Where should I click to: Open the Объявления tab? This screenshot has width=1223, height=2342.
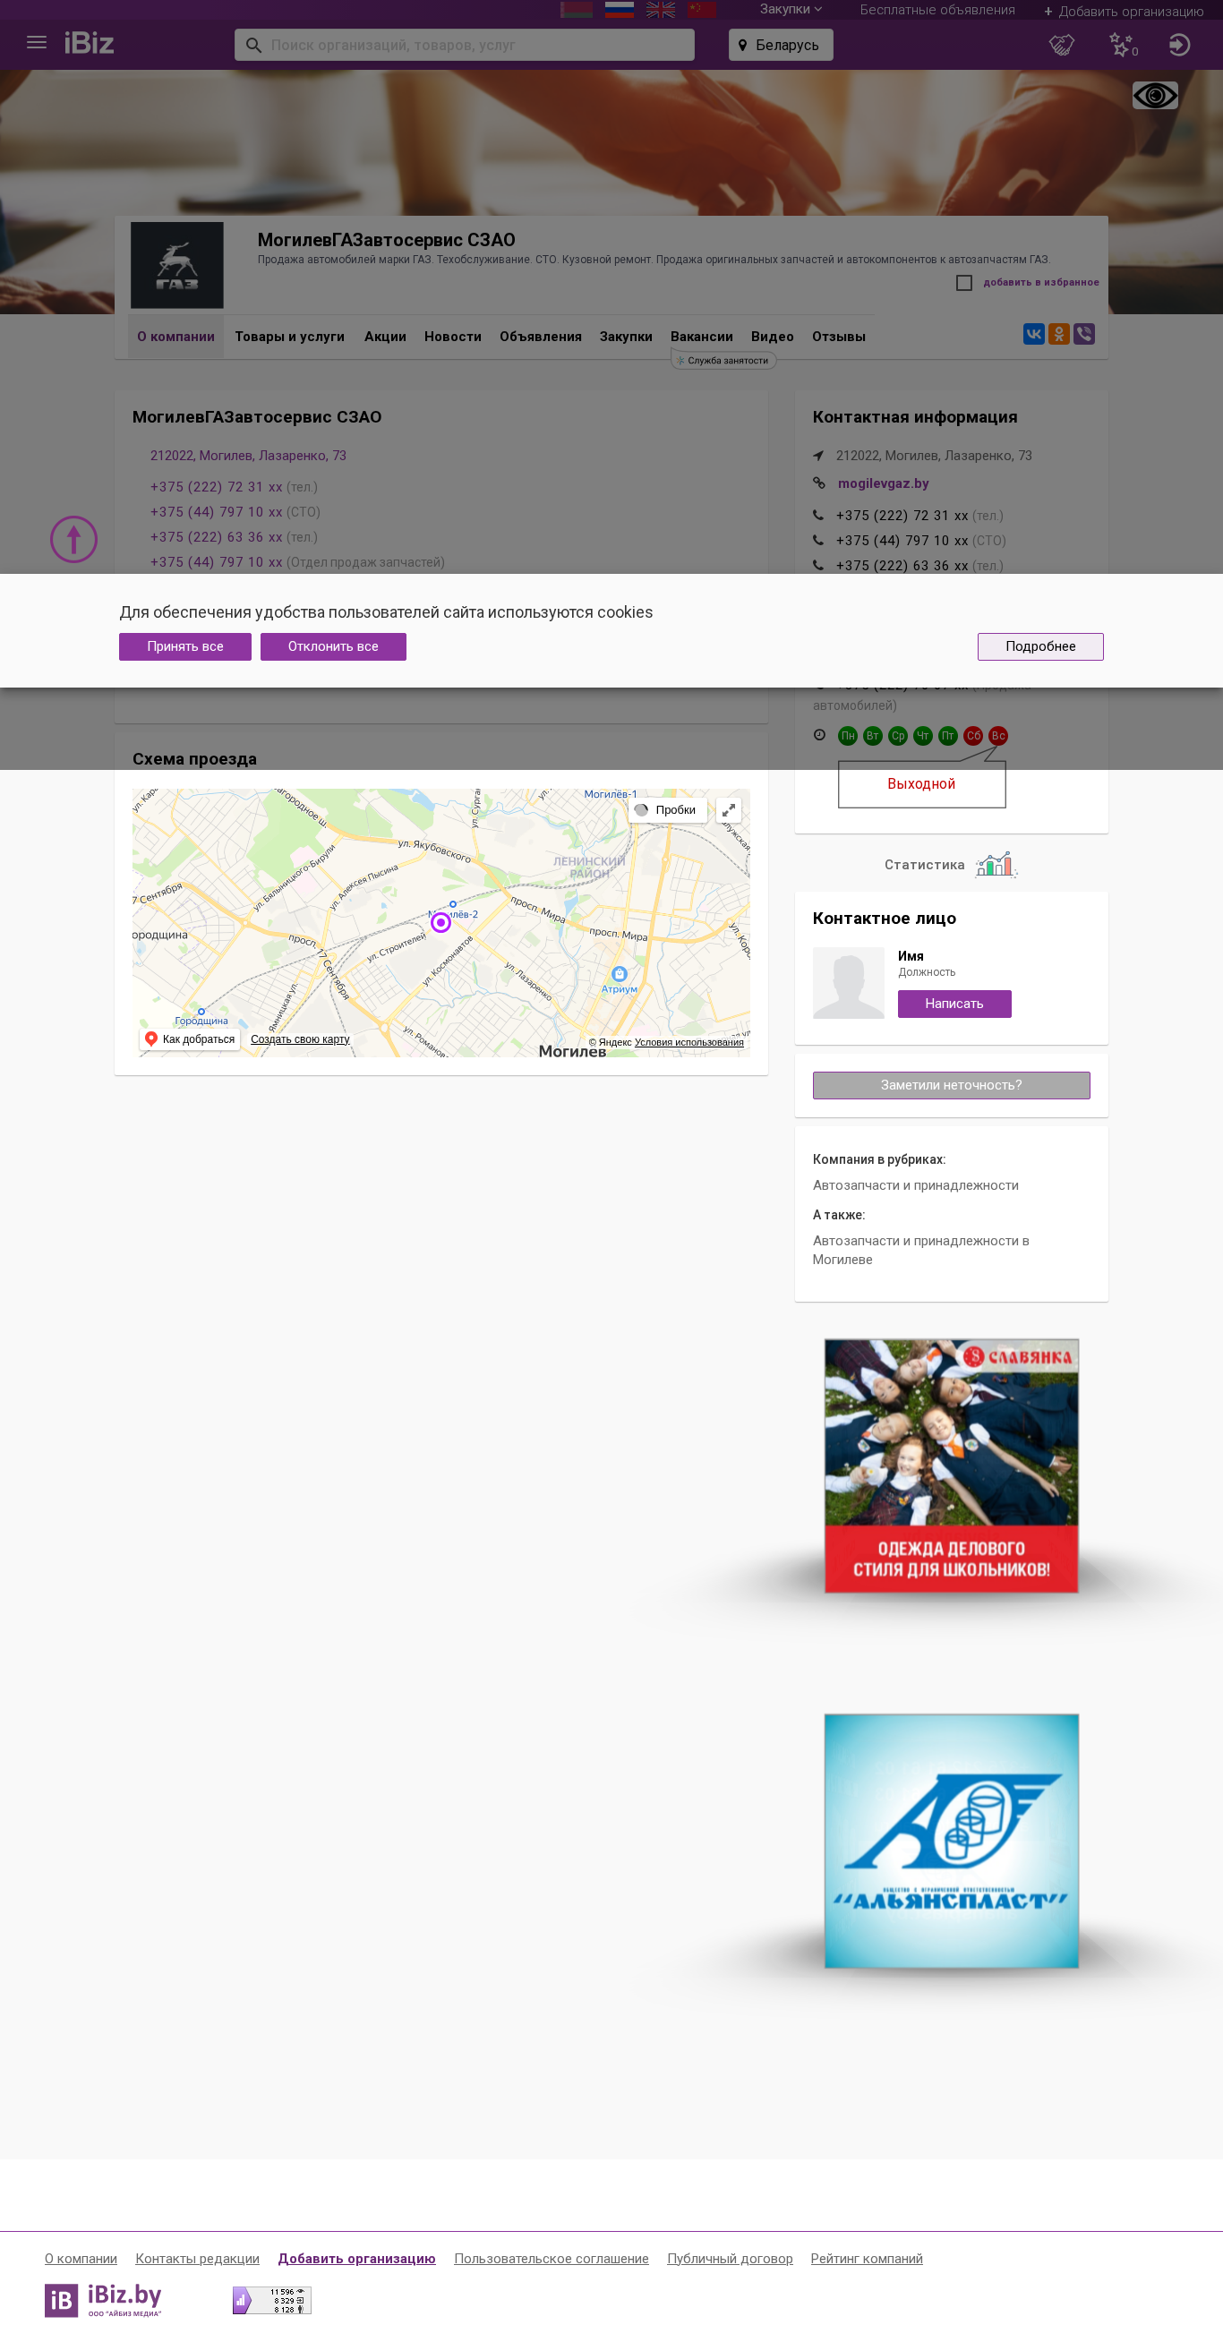click(x=540, y=337)
